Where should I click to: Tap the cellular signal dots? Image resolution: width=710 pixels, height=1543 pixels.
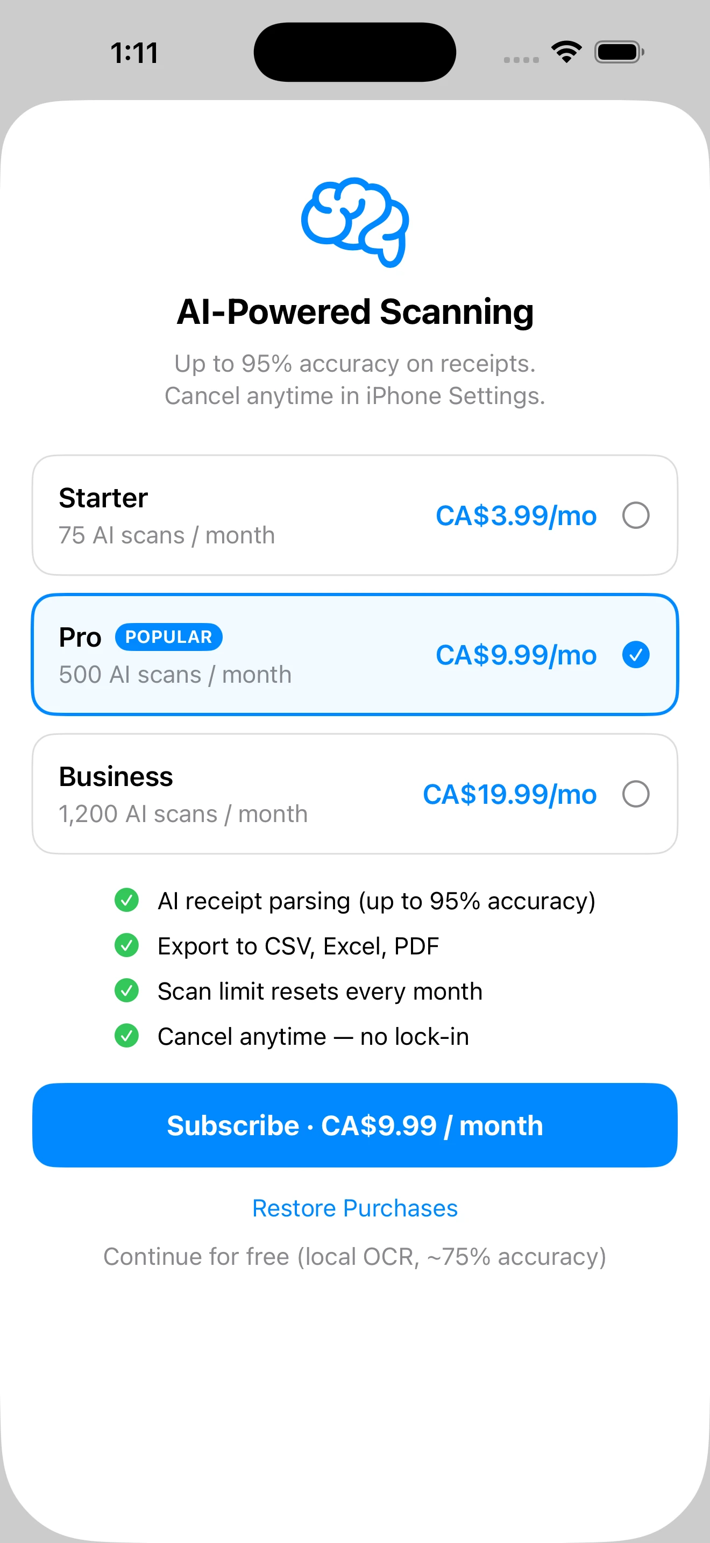521,59
